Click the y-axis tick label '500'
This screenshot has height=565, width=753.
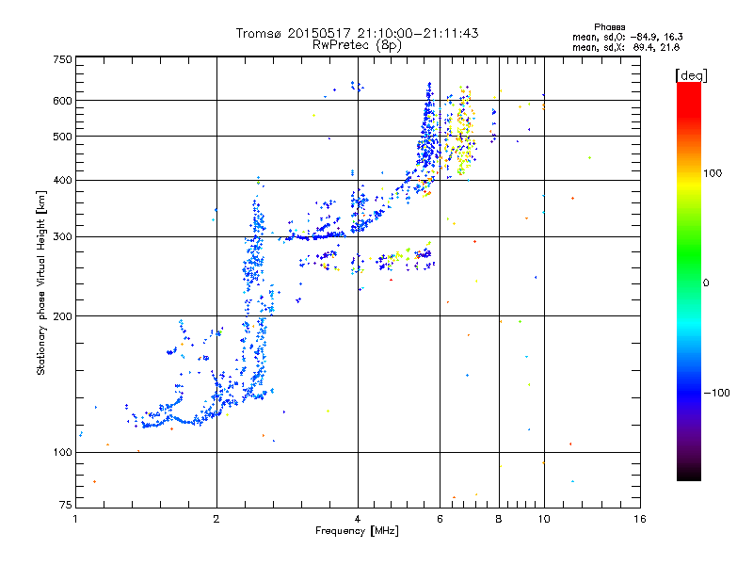(x=63, y=137)
